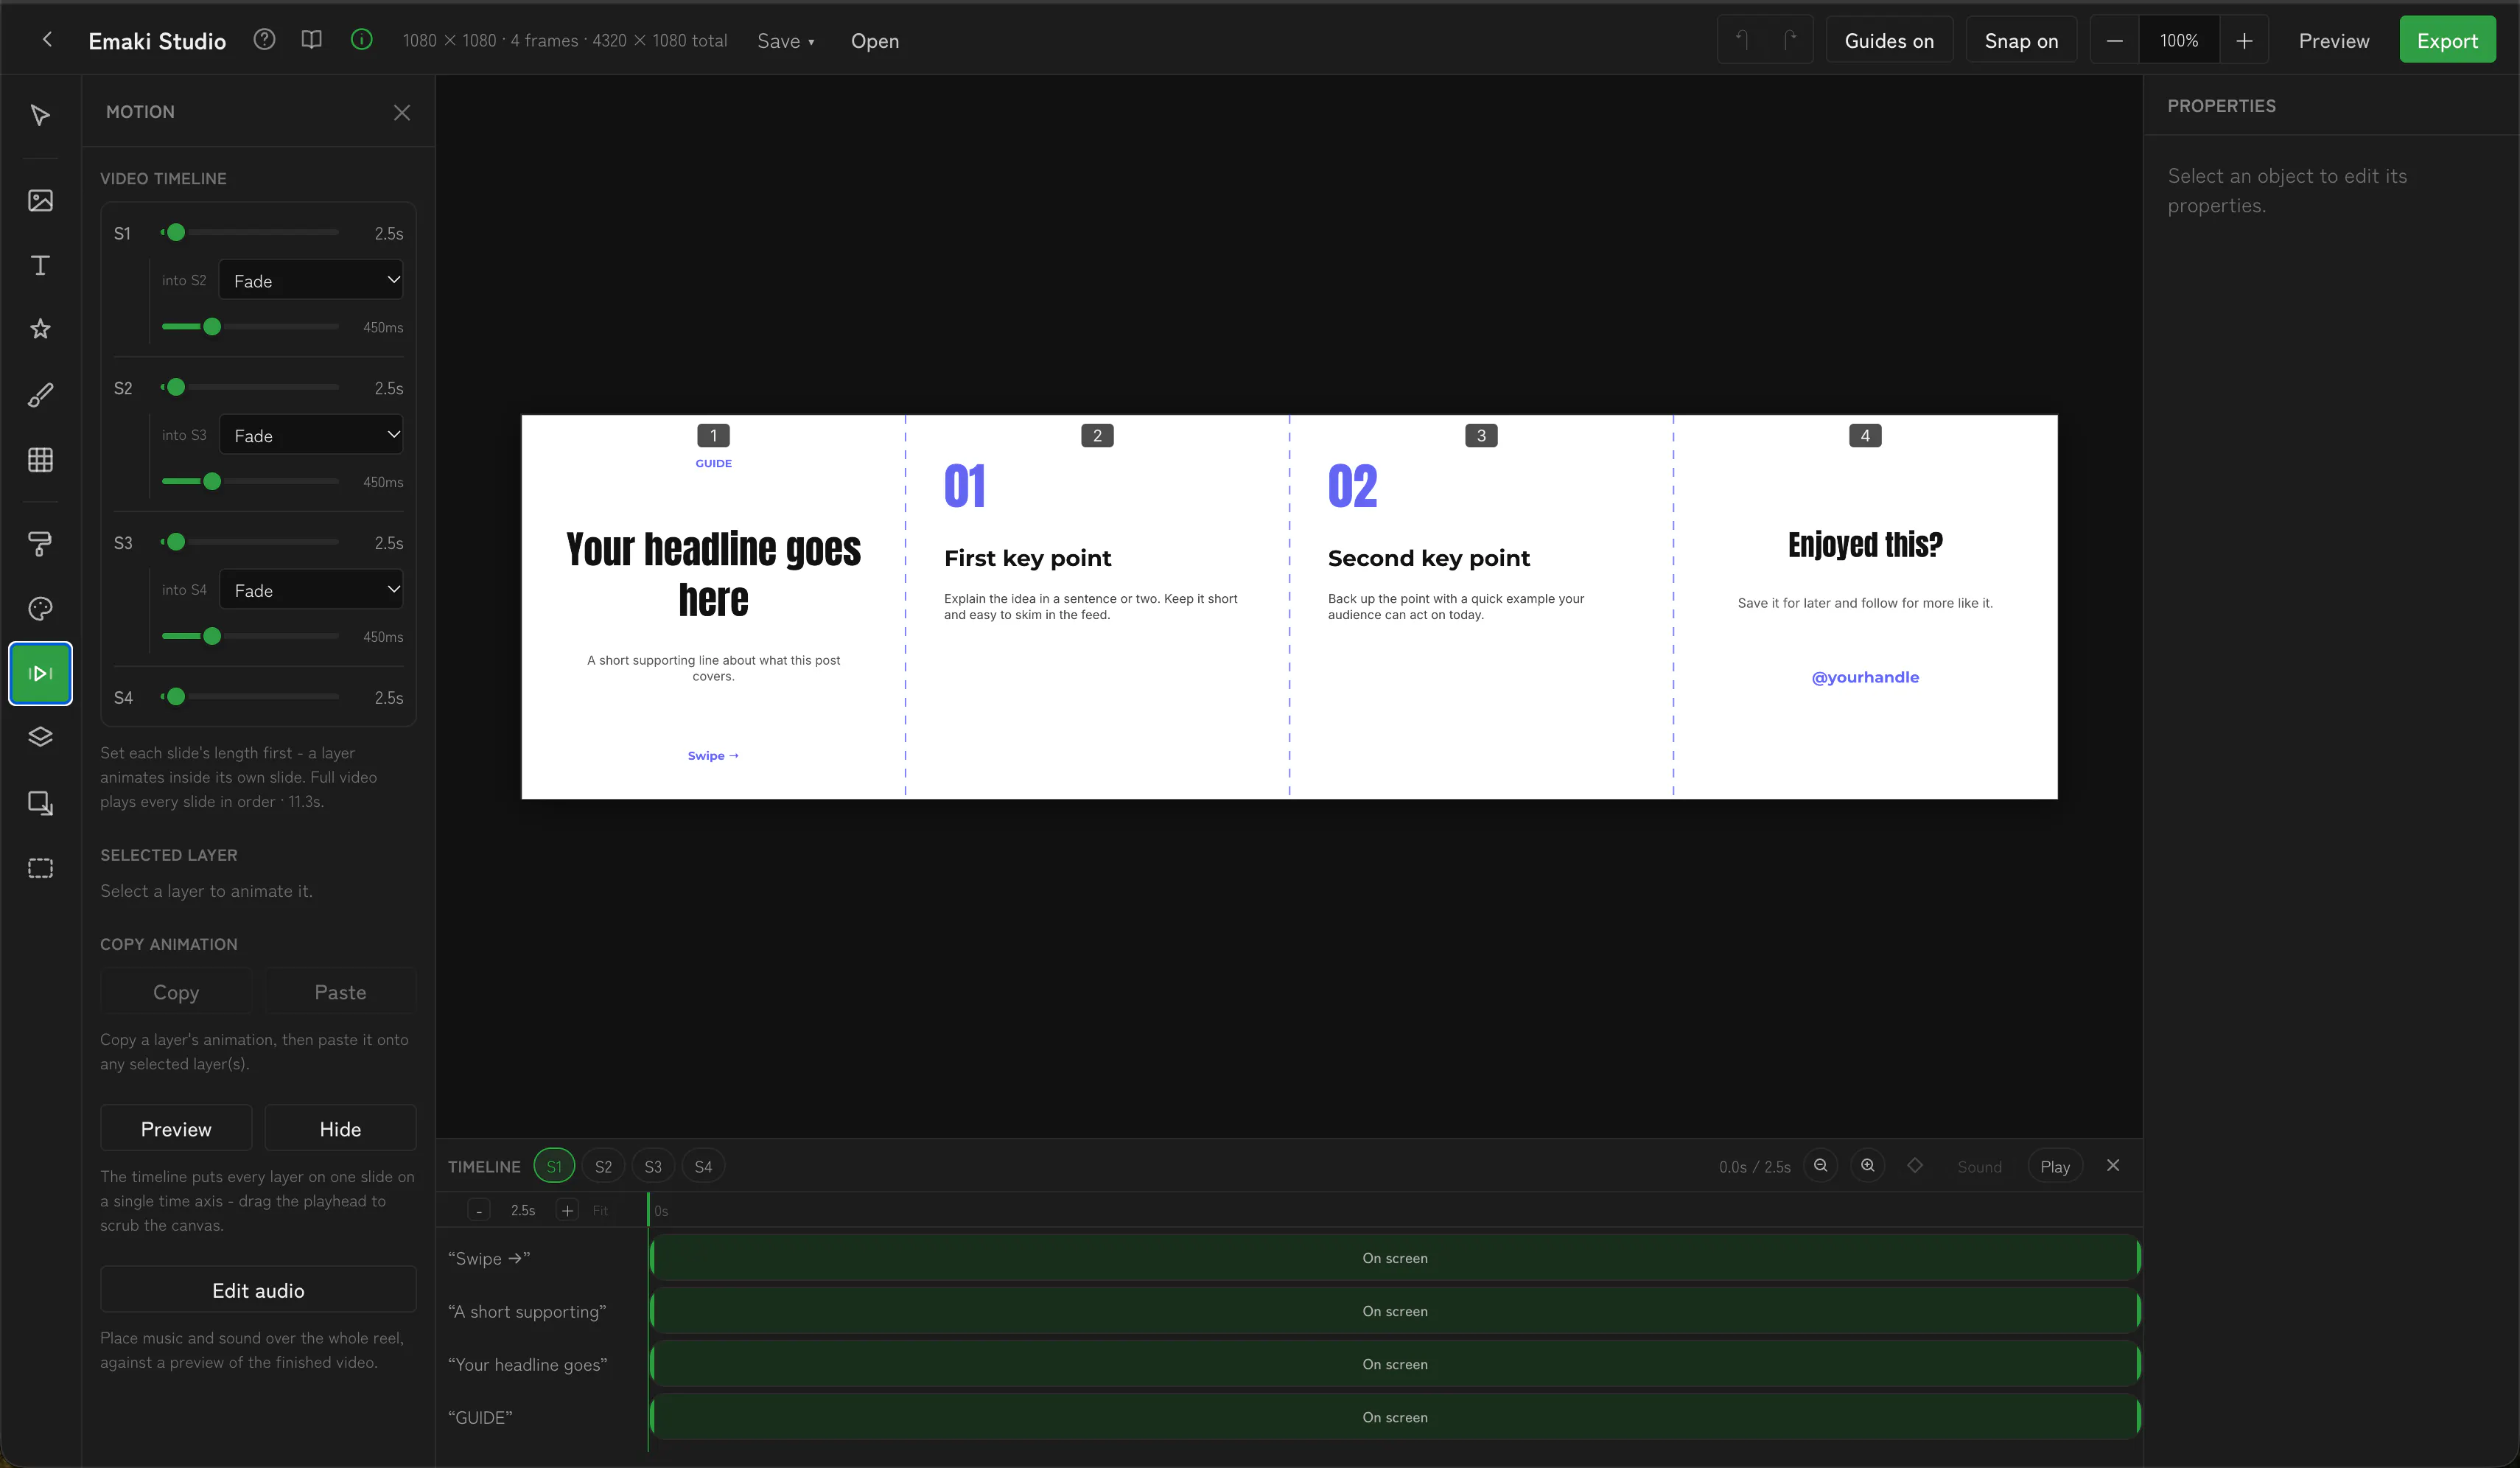The image size is (2520, 1468).
Task: Switch timeline to the S2 tab
Action: (x=603, y=1166)
